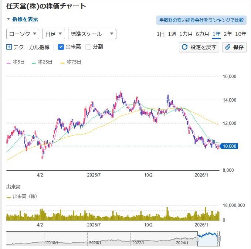Click the right handle of range navigator
The height and width of the screenshot is (249, 251).
219,239
